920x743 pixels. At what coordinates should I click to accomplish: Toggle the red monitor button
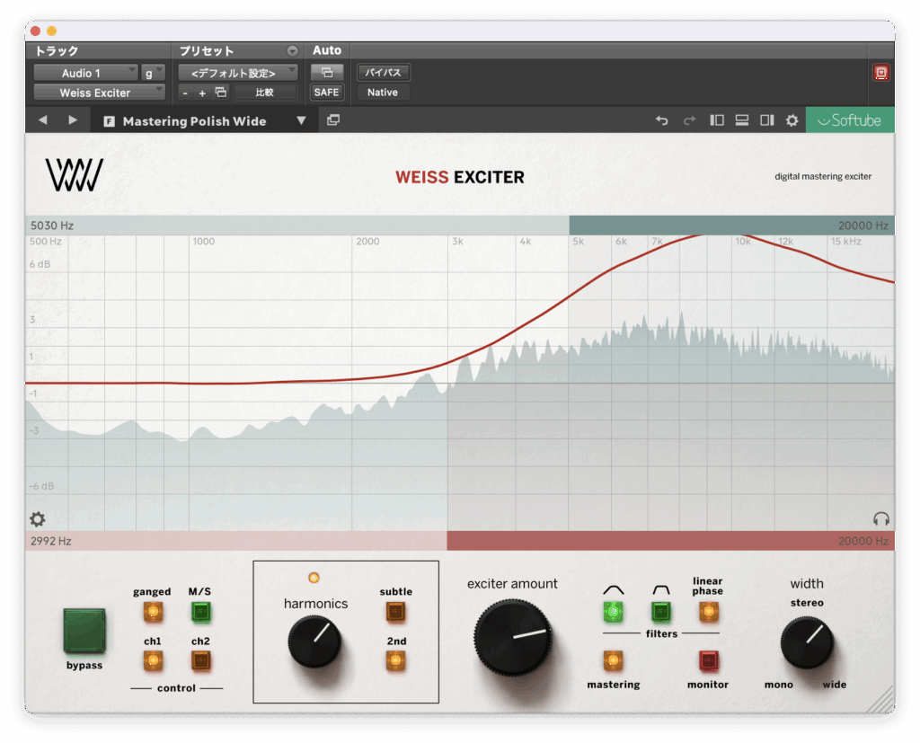coord(708,661)
